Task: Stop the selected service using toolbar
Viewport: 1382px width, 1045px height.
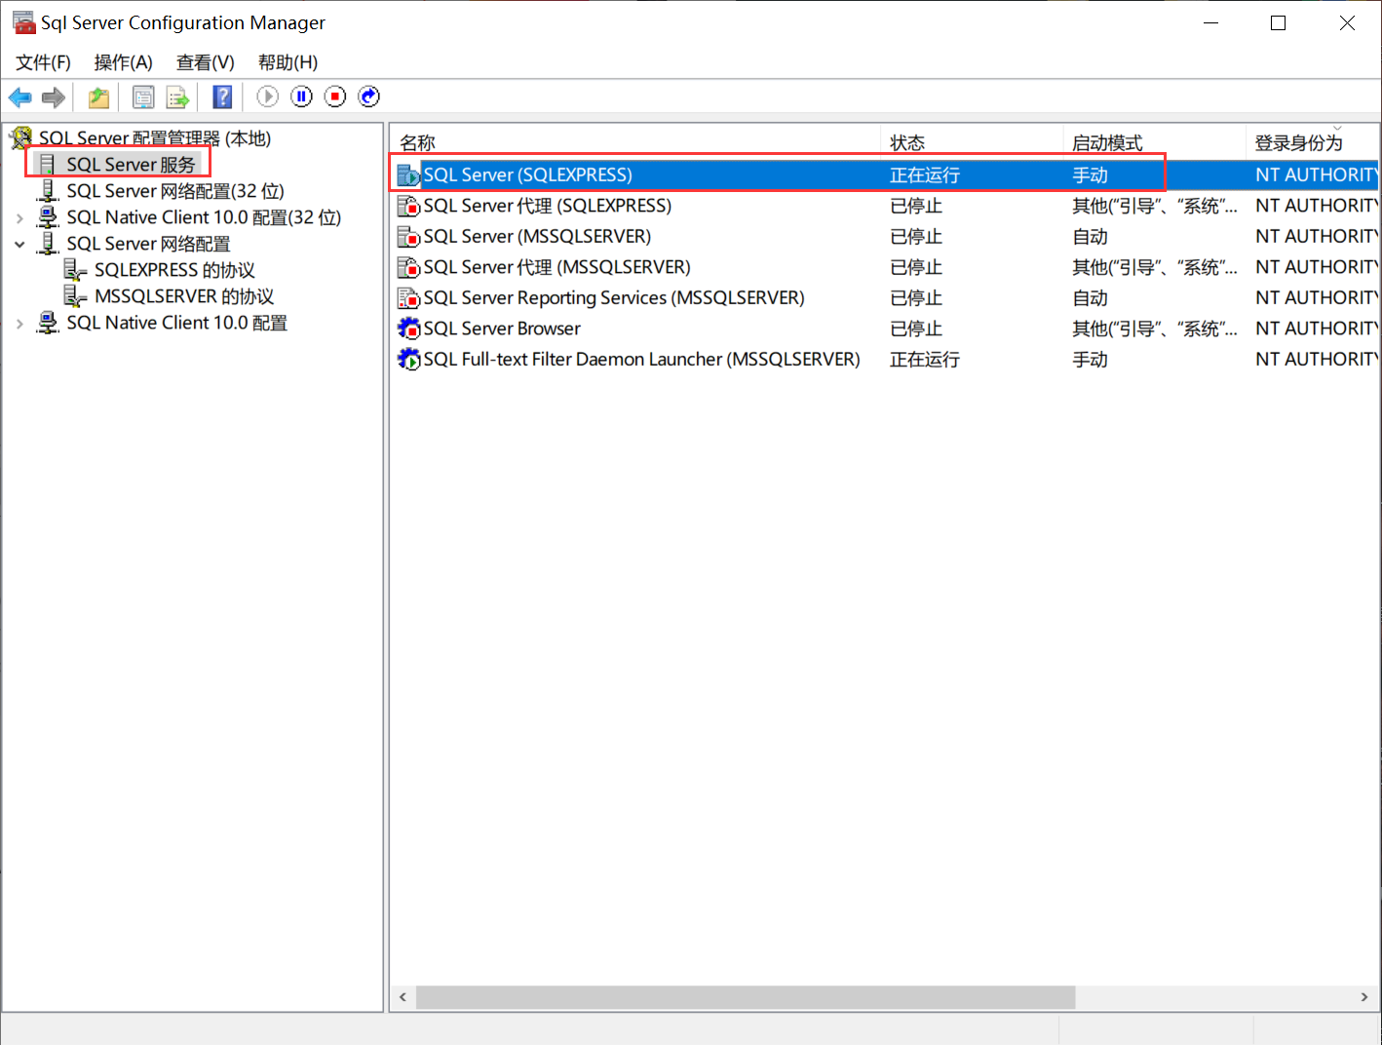Action: (334, 96)
